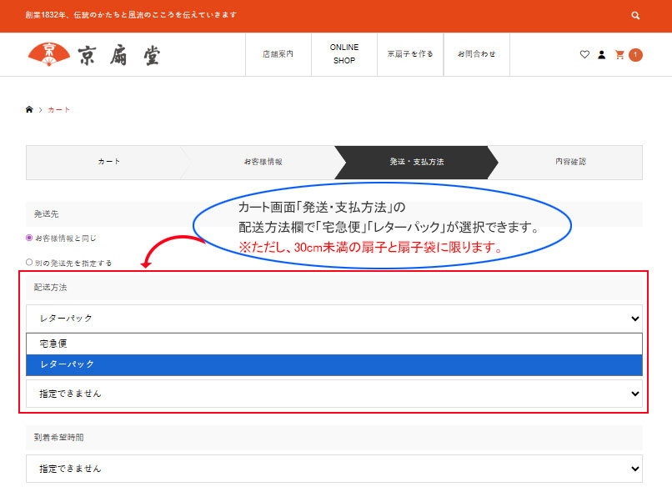Go back to カート step
The width and height of the screenshot is (672, 492).
[x=108, y=162]
